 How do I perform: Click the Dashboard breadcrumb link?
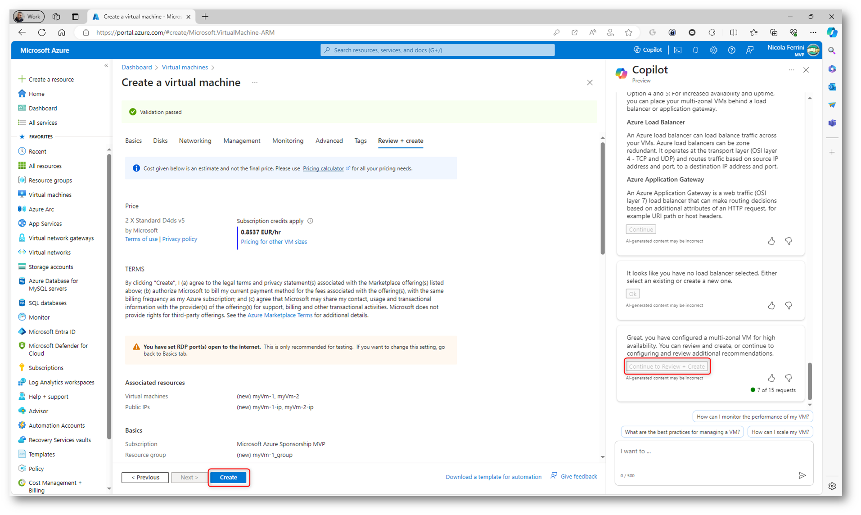click(136, 67)
